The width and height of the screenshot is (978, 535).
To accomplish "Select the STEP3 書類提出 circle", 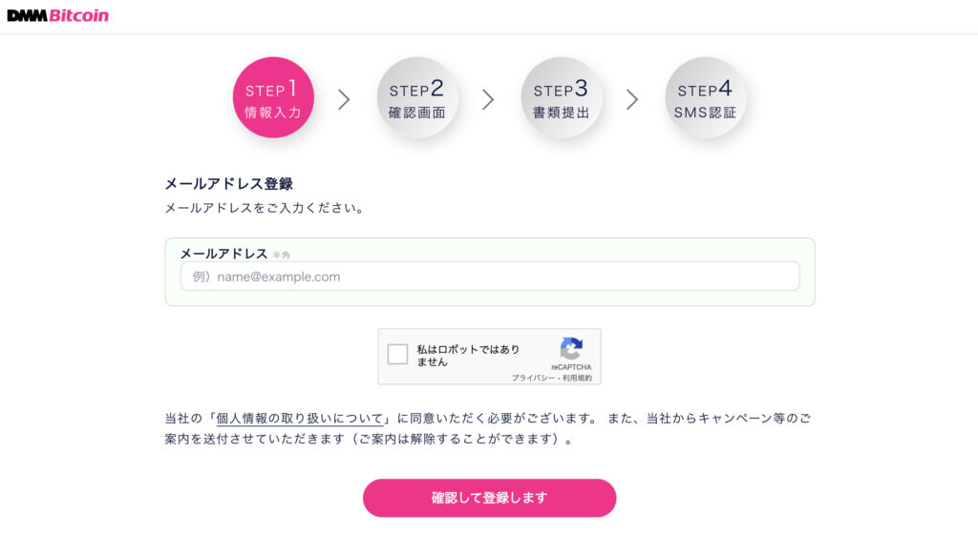I will coord(562,97).
